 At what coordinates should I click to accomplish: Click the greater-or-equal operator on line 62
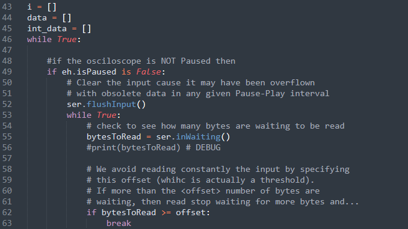(166, 212)
